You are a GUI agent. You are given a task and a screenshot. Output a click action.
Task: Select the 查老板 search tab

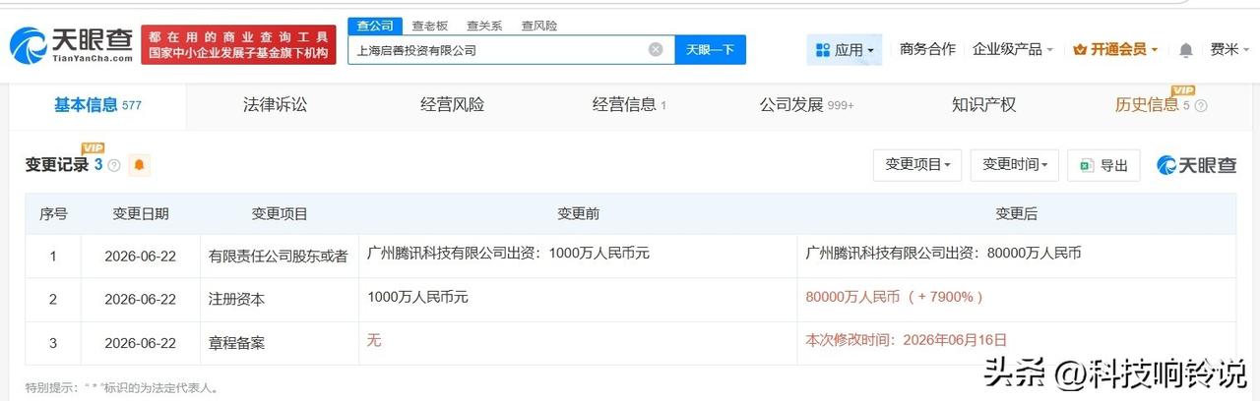(x=429, y=26)
